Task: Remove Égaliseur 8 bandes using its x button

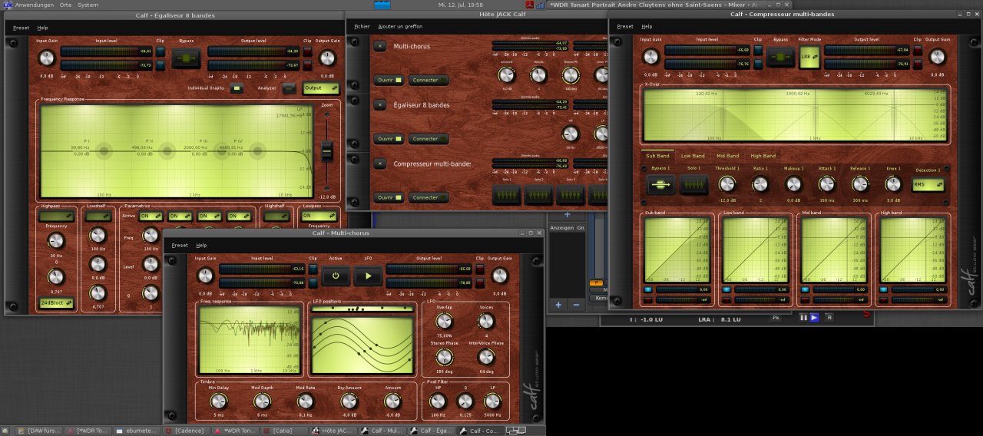Action: [x=379, y=104]
